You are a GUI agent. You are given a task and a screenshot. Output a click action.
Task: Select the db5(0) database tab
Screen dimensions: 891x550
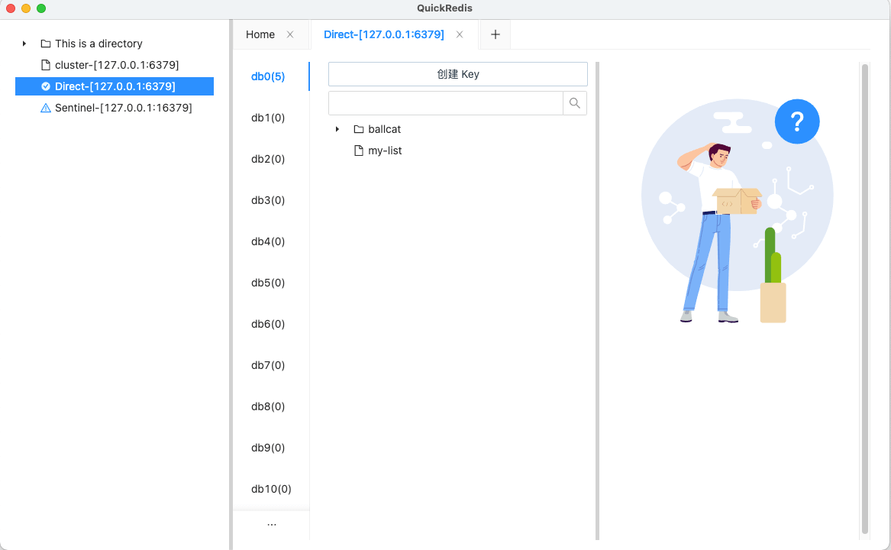(x=268, y=283)
